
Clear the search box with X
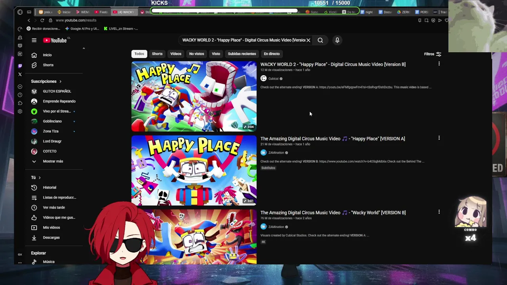(x=308, y=40)
